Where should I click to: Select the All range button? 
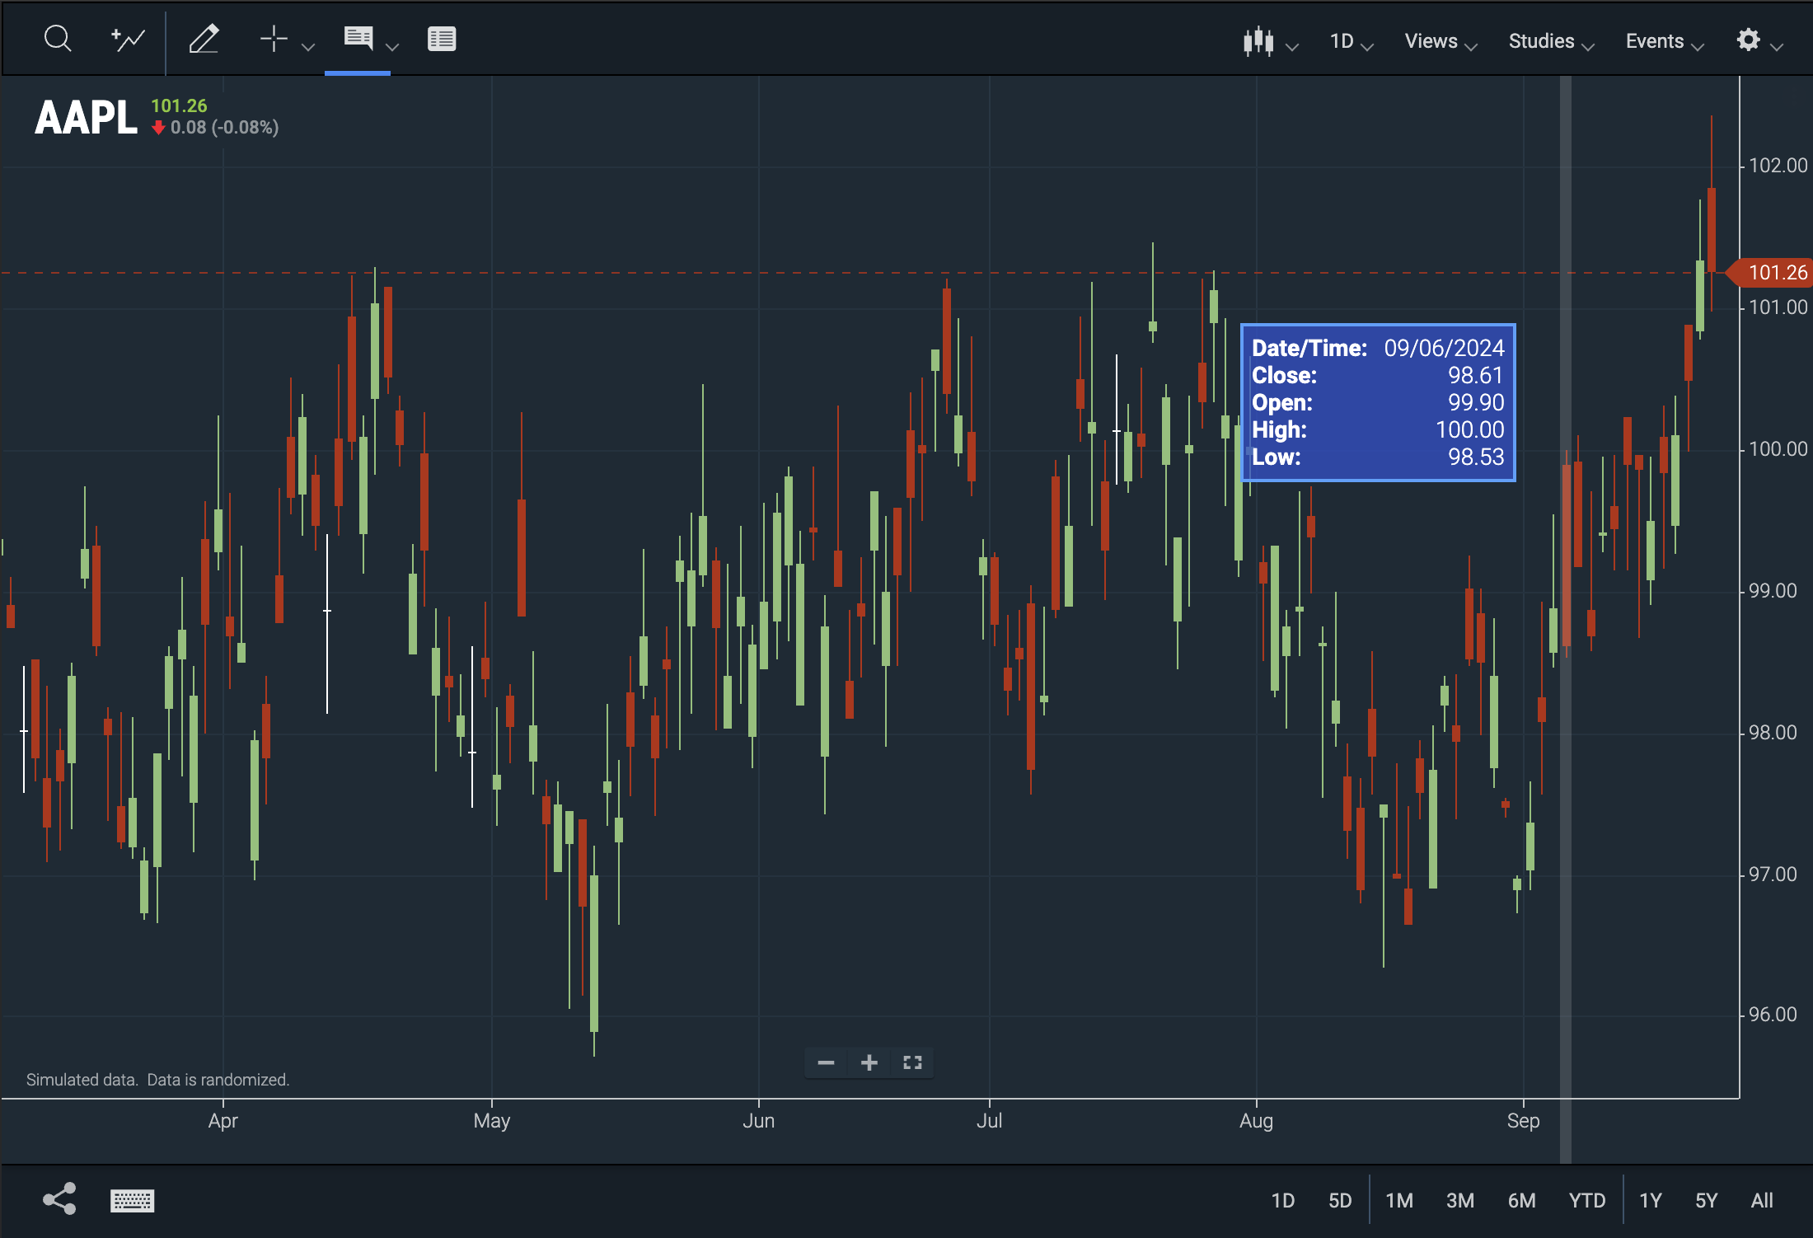tap(1762, 1200)
